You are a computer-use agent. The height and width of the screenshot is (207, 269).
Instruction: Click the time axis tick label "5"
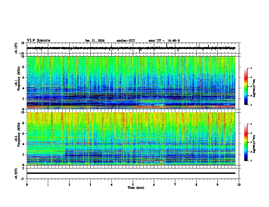[133, 185]
